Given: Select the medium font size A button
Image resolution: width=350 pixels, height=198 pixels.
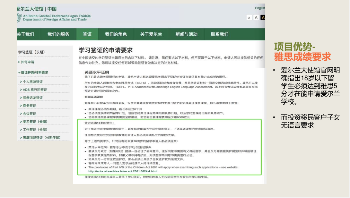Looking at the screenshot, I should tap(256, 17).
